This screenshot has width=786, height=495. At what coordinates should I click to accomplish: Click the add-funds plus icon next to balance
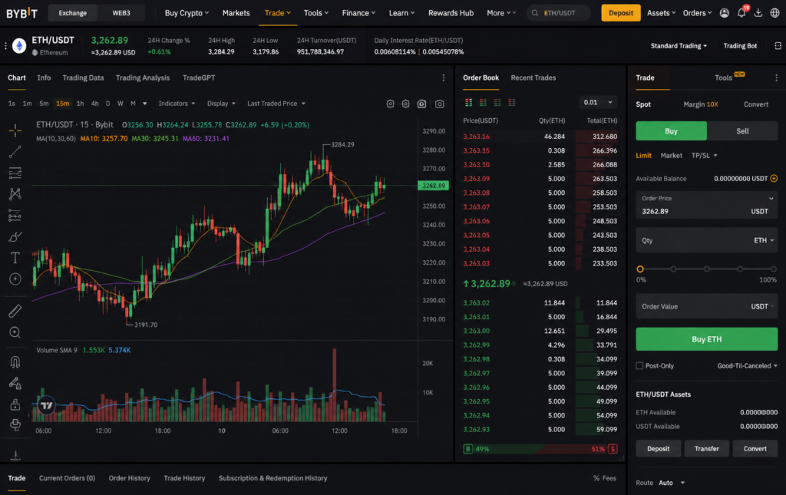tap(774, 178)
